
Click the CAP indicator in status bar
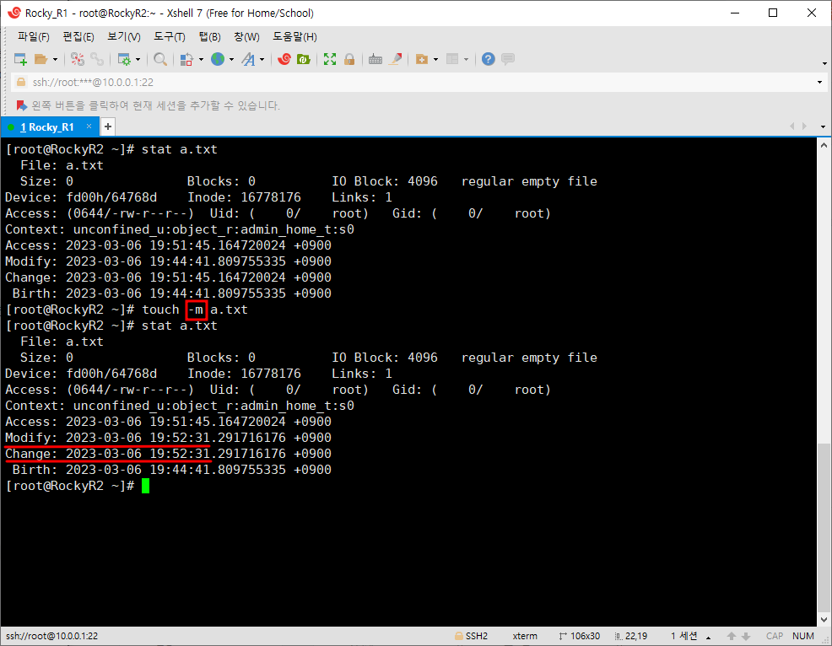click(x=774, y=636)
